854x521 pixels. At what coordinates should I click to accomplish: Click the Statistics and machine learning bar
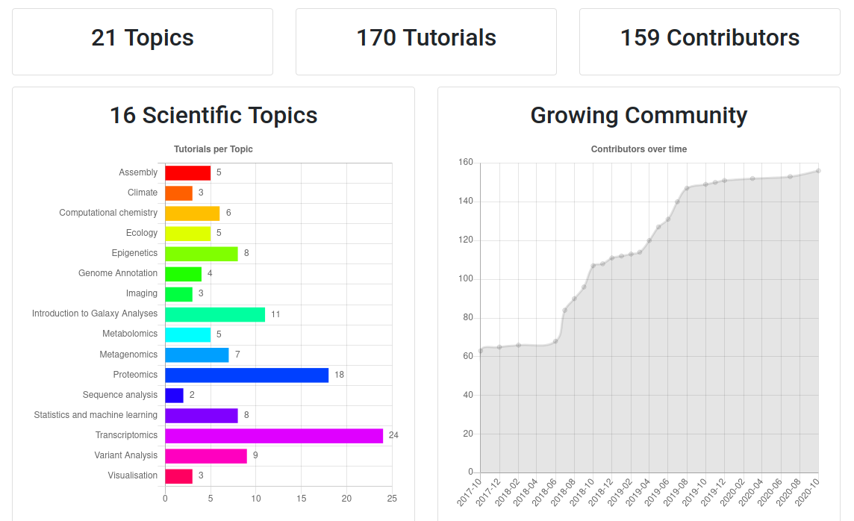pos(202,415)
